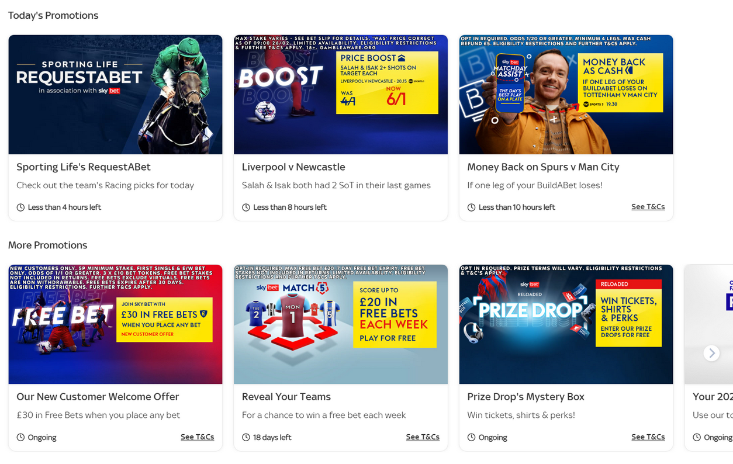View See T&Cs for the Welcome Offer
The image size is (733, 464).
click(x=197, y=437)
